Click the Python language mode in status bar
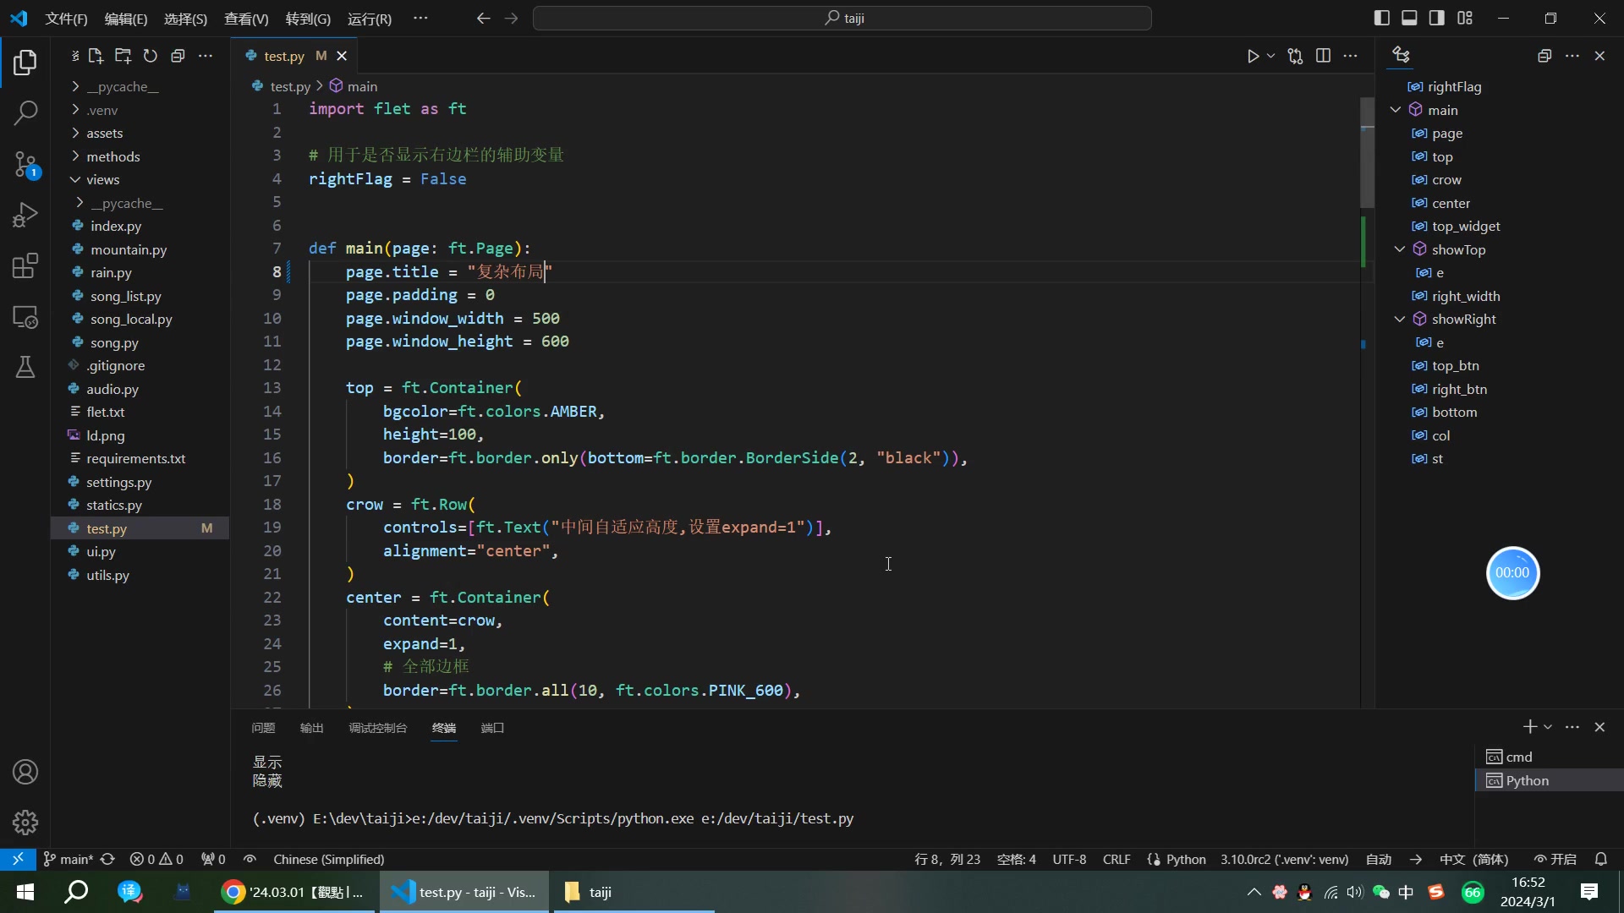 tap(1185, 859)
